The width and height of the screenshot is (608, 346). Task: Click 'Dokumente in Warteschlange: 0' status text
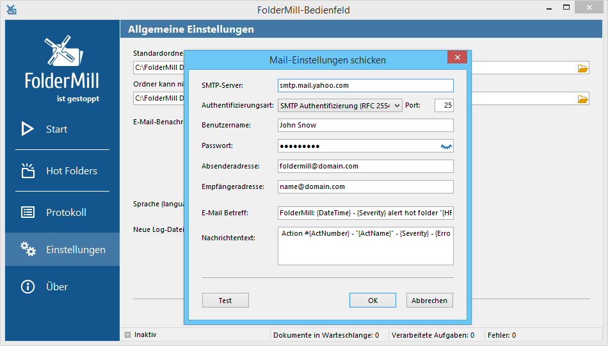(x=326, y=335)
